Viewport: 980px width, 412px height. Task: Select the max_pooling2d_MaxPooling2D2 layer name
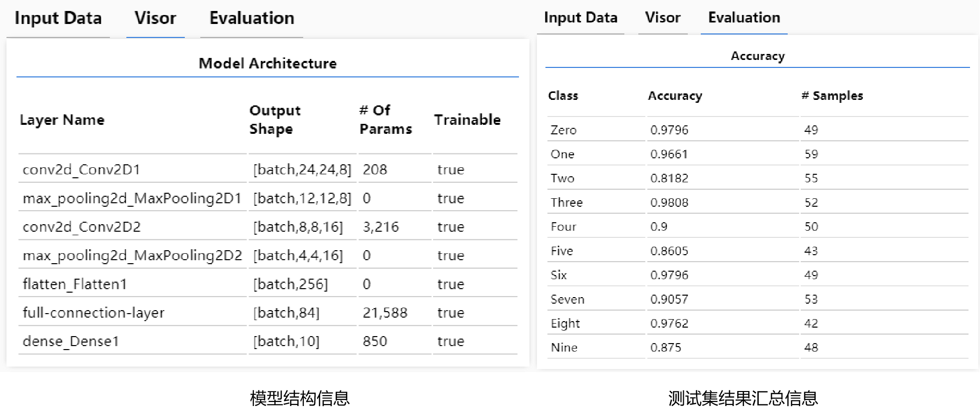click(x=132, y=256)
